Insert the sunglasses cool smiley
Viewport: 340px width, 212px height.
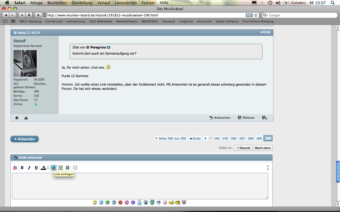click(159, 202)
